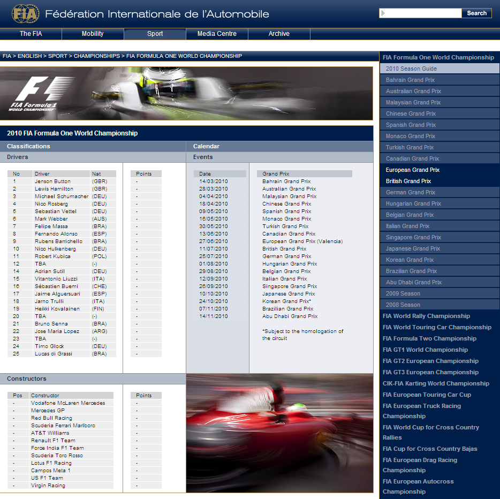Open the Sport menu tab

tap(155, 34)
